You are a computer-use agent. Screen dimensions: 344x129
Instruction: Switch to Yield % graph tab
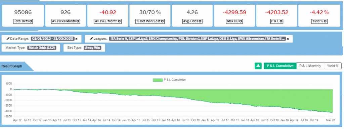(333, 66)
